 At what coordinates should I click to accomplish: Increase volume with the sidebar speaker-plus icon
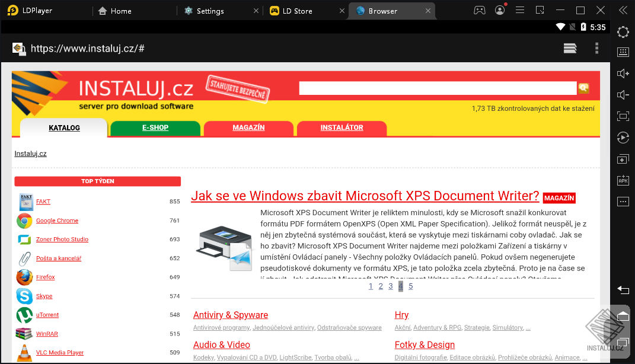click(x=623, y=74)
